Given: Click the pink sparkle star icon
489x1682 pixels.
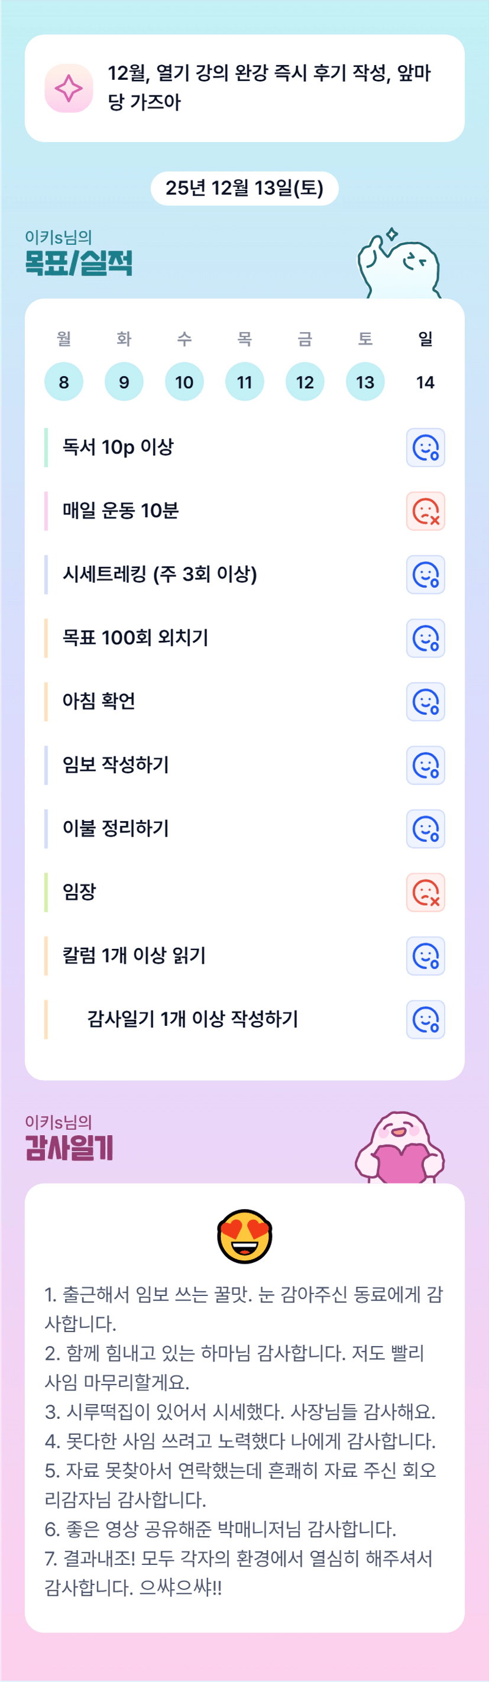Looking at the screenshot, I should point(69,88).
